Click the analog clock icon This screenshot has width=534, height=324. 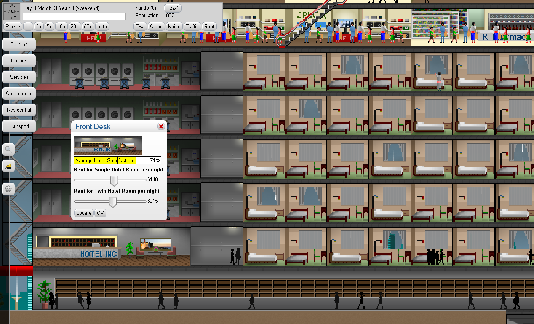tap(12, 12)
